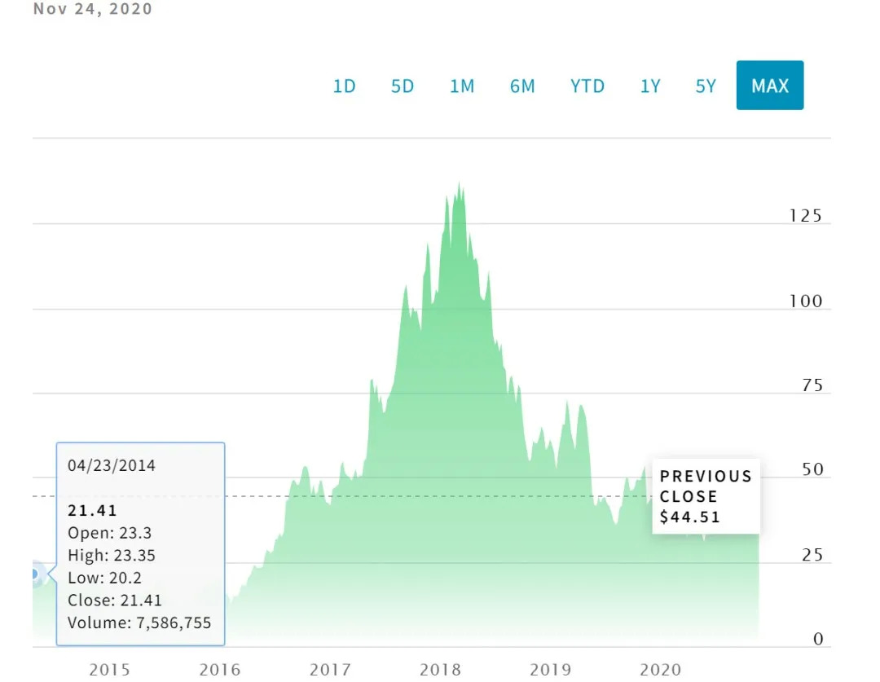Image resolution: width=880 pixels, height=682 pixels.
Task: Open the 5Y chart range
Action: click(706, 86)
